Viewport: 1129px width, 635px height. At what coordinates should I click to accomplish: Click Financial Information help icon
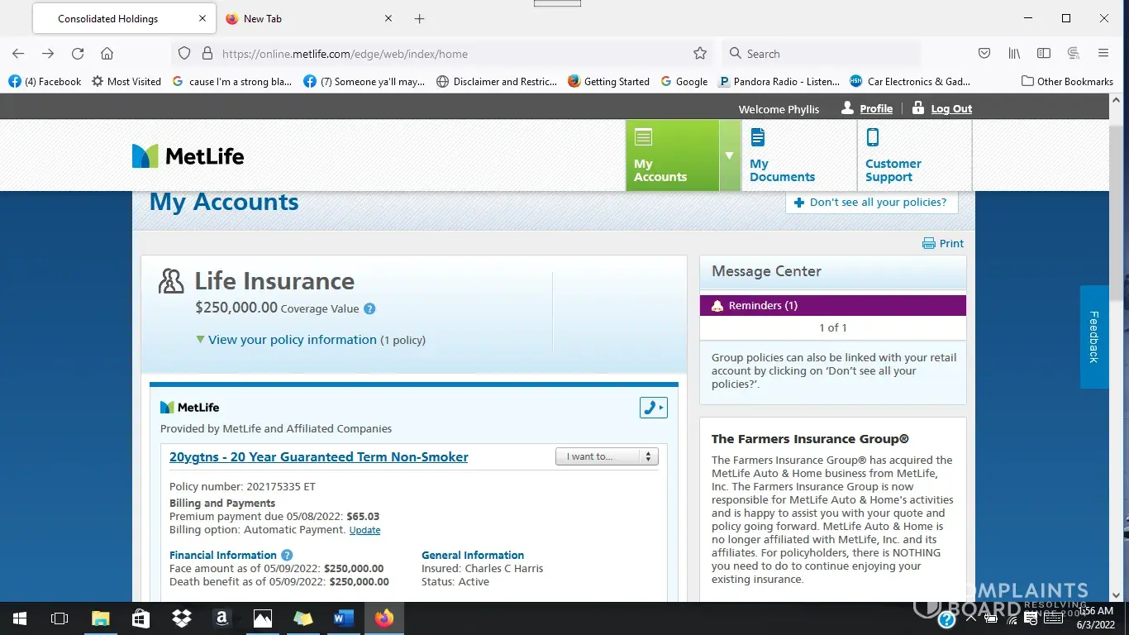coord(287,555)
